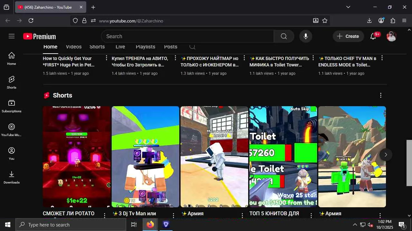
Task: Open Subscriptions in the sidebar
Action: (12, 106)
